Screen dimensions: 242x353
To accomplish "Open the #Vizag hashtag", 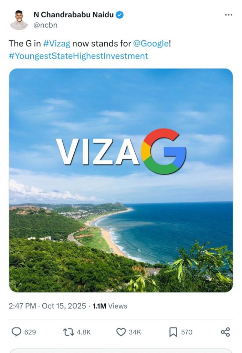I will [56, 43].
